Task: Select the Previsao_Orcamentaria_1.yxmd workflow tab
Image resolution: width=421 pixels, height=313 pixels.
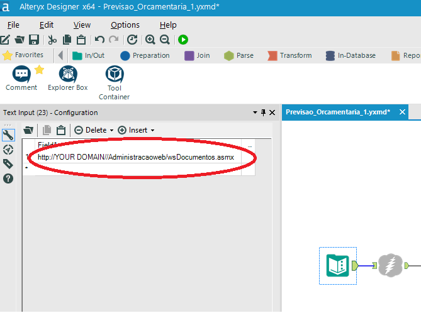Action: (x=338, y=112)
